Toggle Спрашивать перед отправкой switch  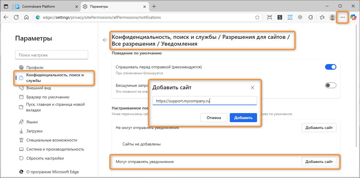pyautogui.click(x=330, y=67)
